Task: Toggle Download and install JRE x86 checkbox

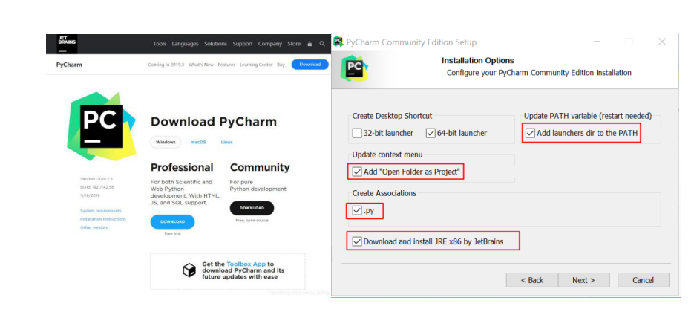Action: coord(357,241)
